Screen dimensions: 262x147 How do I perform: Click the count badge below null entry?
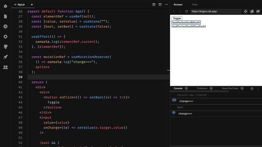[174, 113]
